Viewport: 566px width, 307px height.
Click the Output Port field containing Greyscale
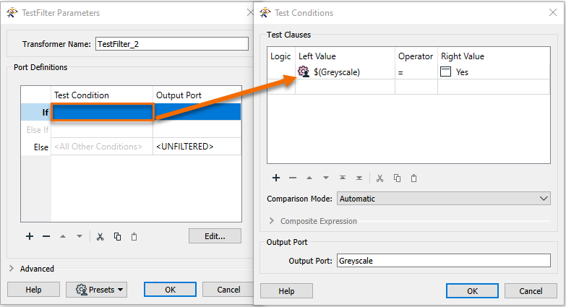coord(444,261)
